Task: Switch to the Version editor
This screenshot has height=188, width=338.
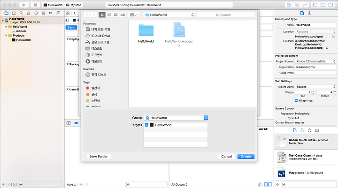Action: click(305, 5)
